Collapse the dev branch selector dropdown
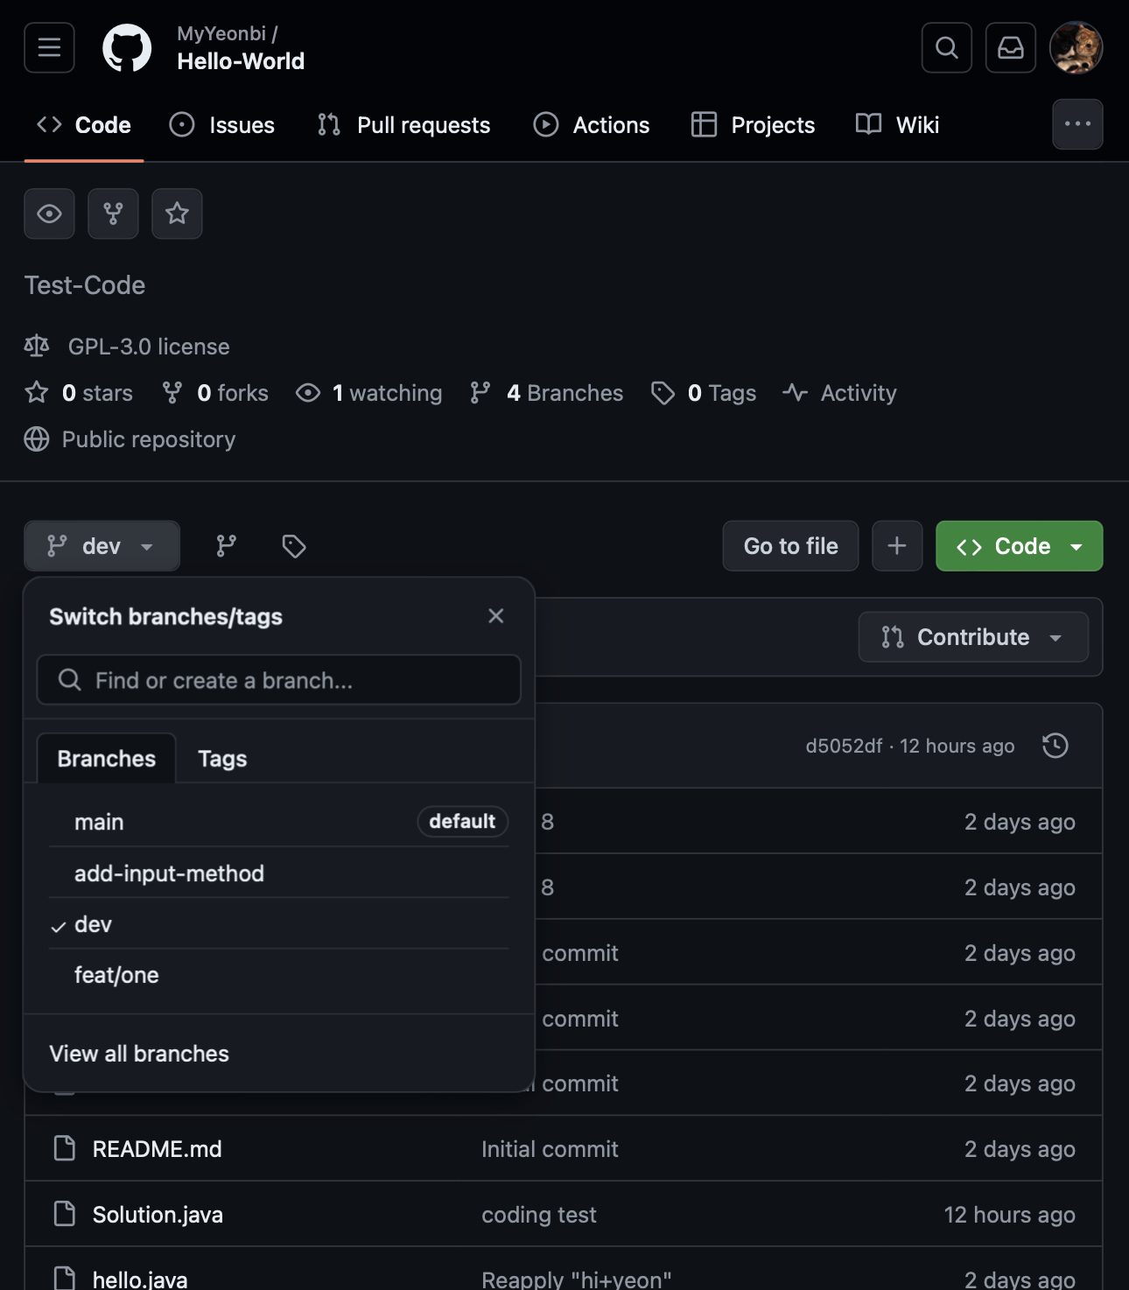This screenshot has height=1290, width=1129. (102, 546)
